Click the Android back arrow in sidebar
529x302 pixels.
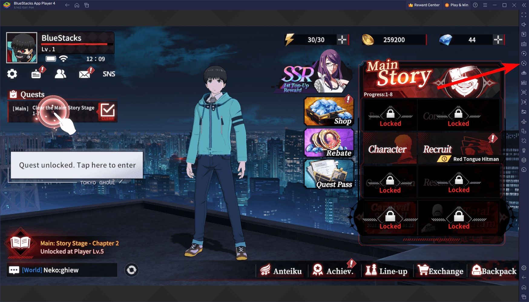point(524,277)
